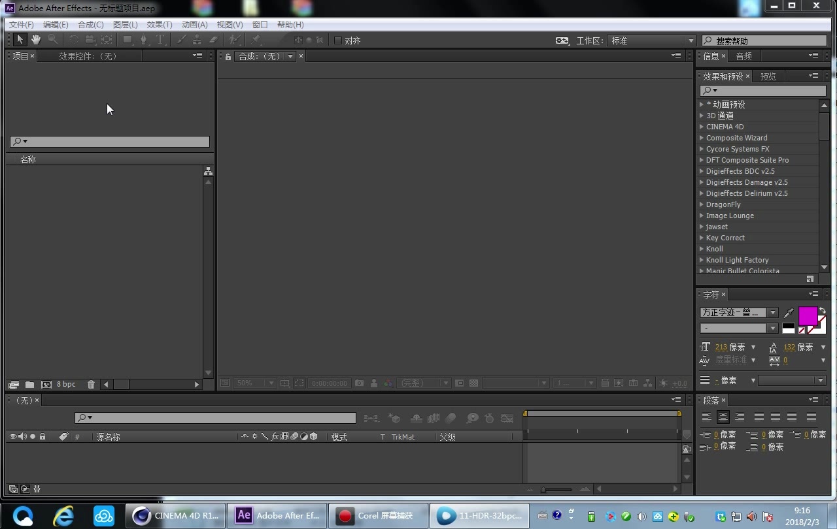Toggle transparency grid button in viewer
The height and width of the screenshot is (529, 837).
coord(474,383)
